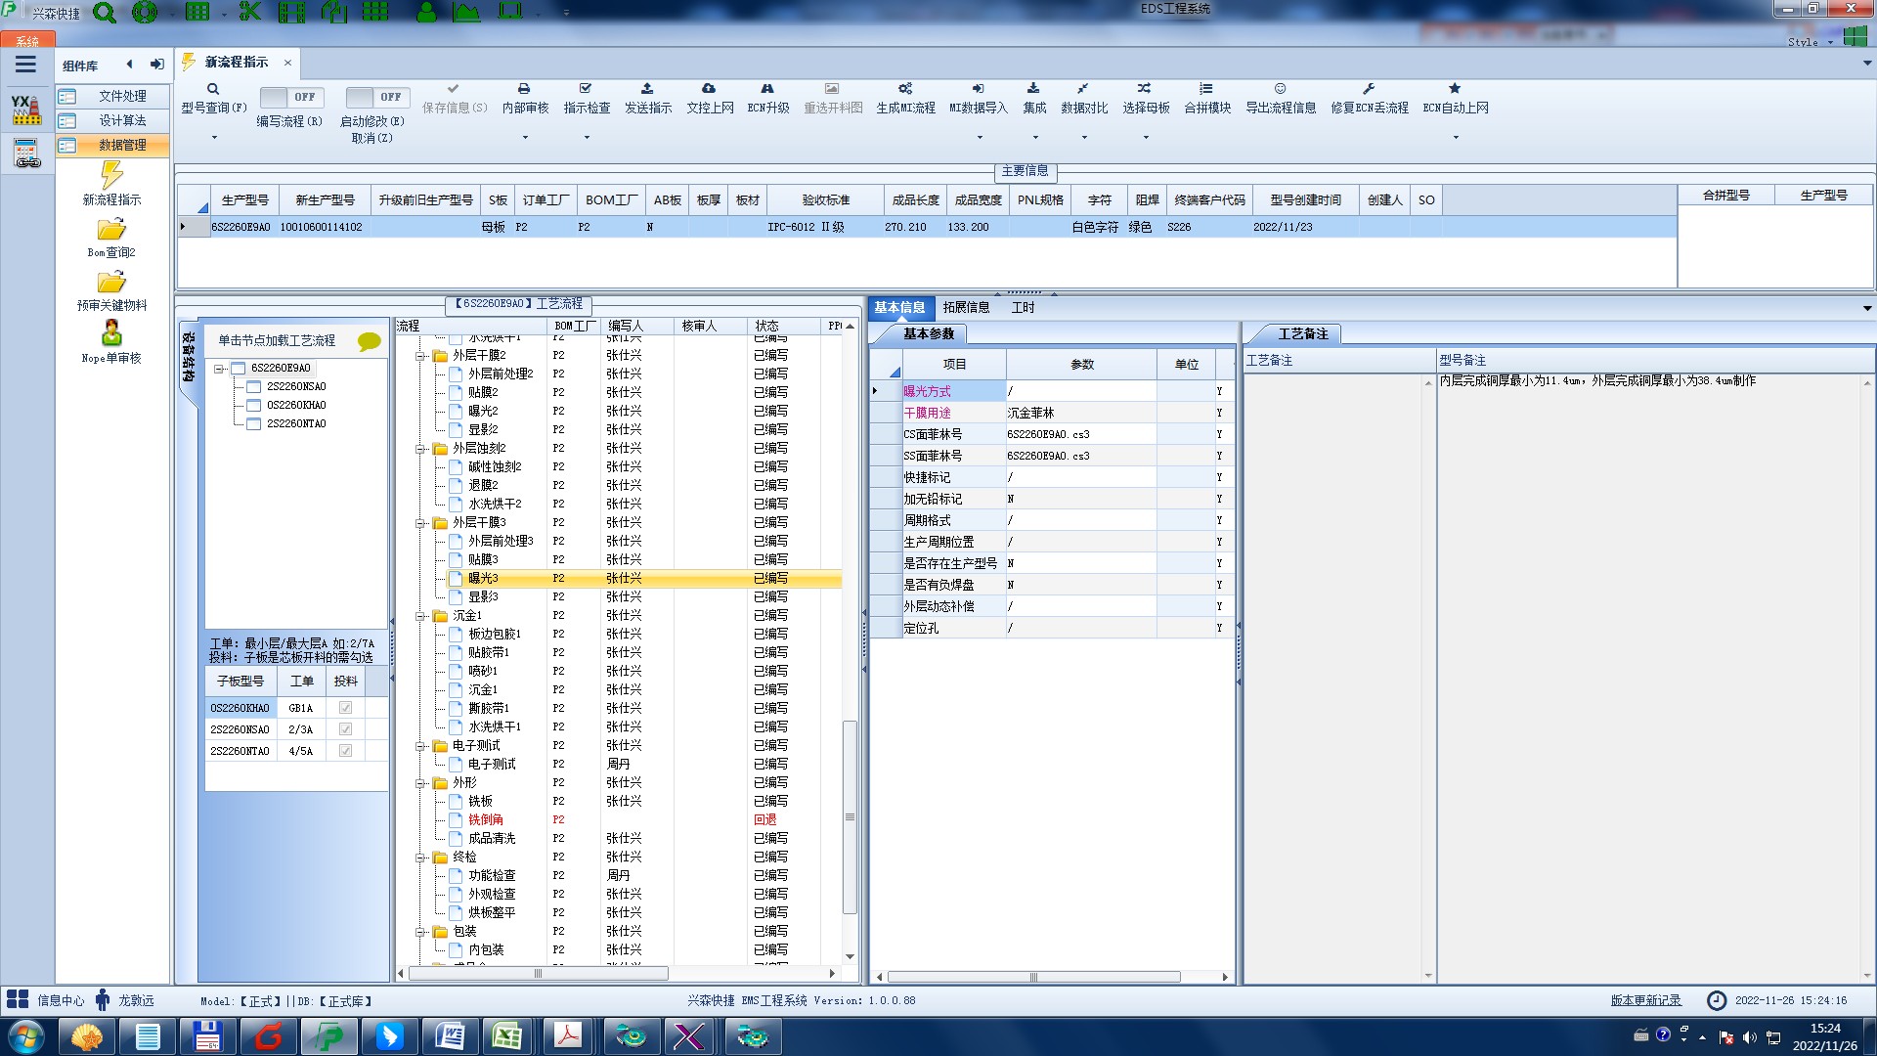Open the 版本更新记录 link
This screenshot has height=1056, width=1877.
click(x=1645, y=1000)
